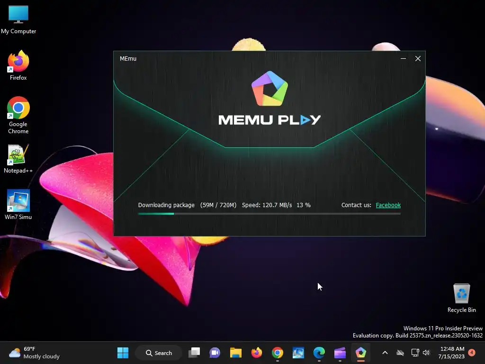Click the Speed: 120.7 MB/s text
Viewport: 485px width, 364px height.
tap(267, 205)
